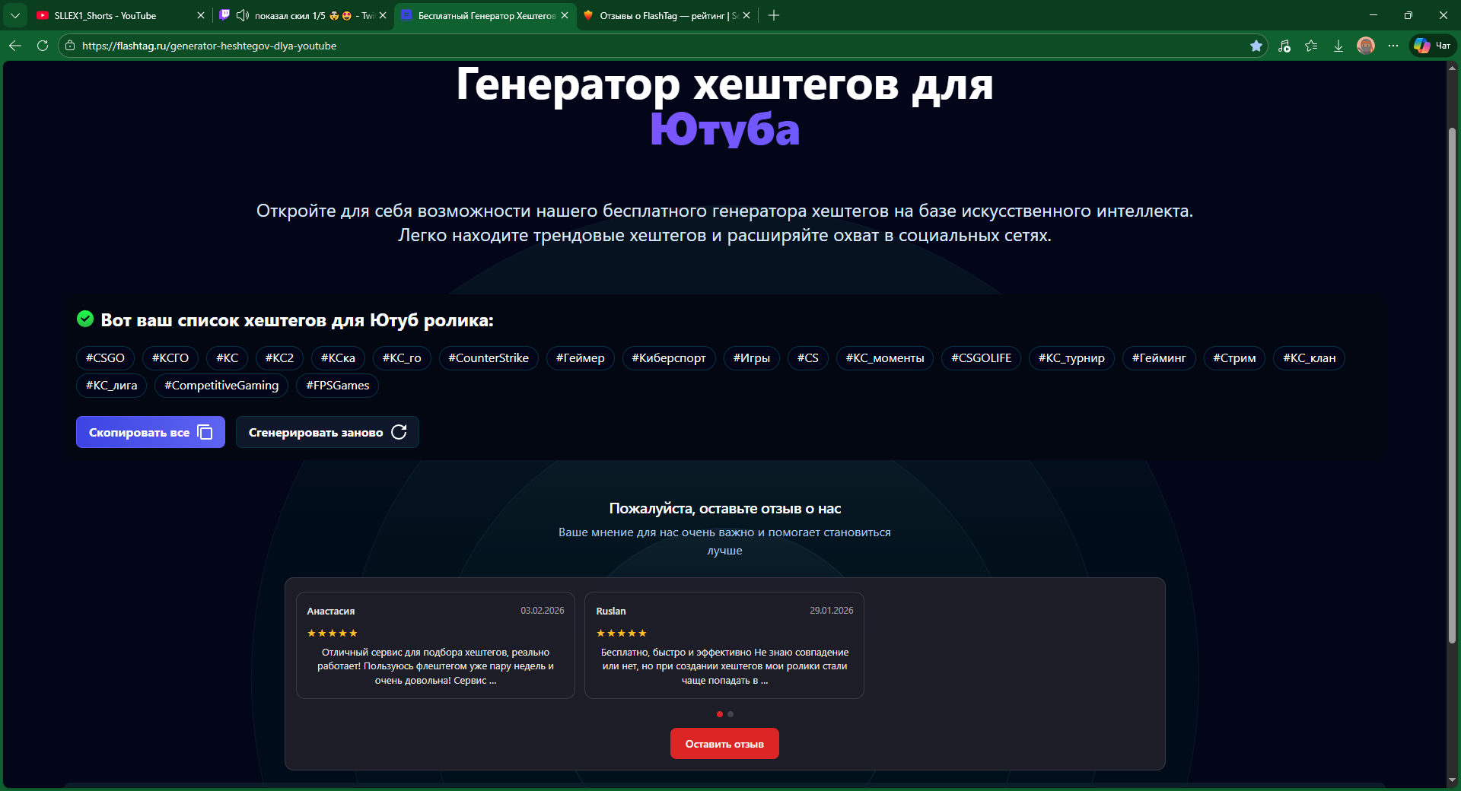The width and height of the screenshot is (1461, 791).
Task: Click the bookmark star in the address bar
Action: [x=1256, y=46]
